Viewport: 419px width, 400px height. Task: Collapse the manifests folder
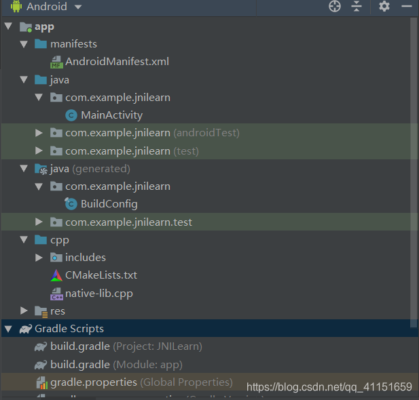click(x=24, y=44)
